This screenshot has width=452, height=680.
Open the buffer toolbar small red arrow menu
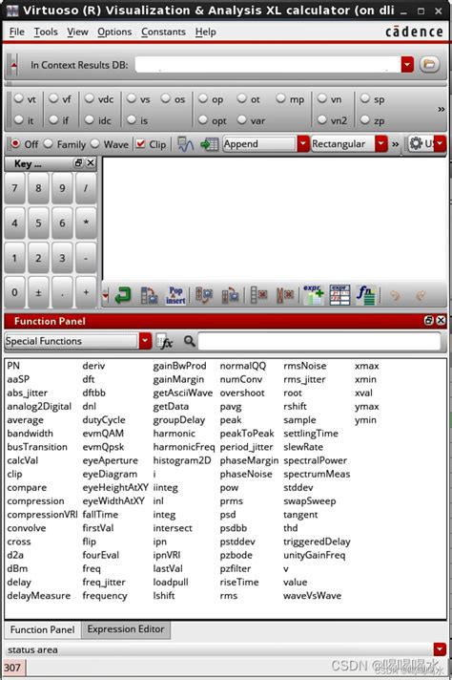click(x=105, y=296)
